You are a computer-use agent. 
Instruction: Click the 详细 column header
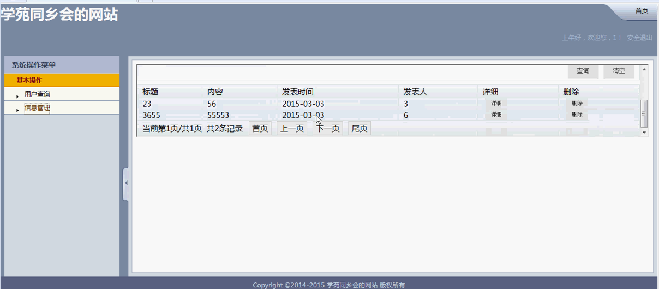click(490, 92)
